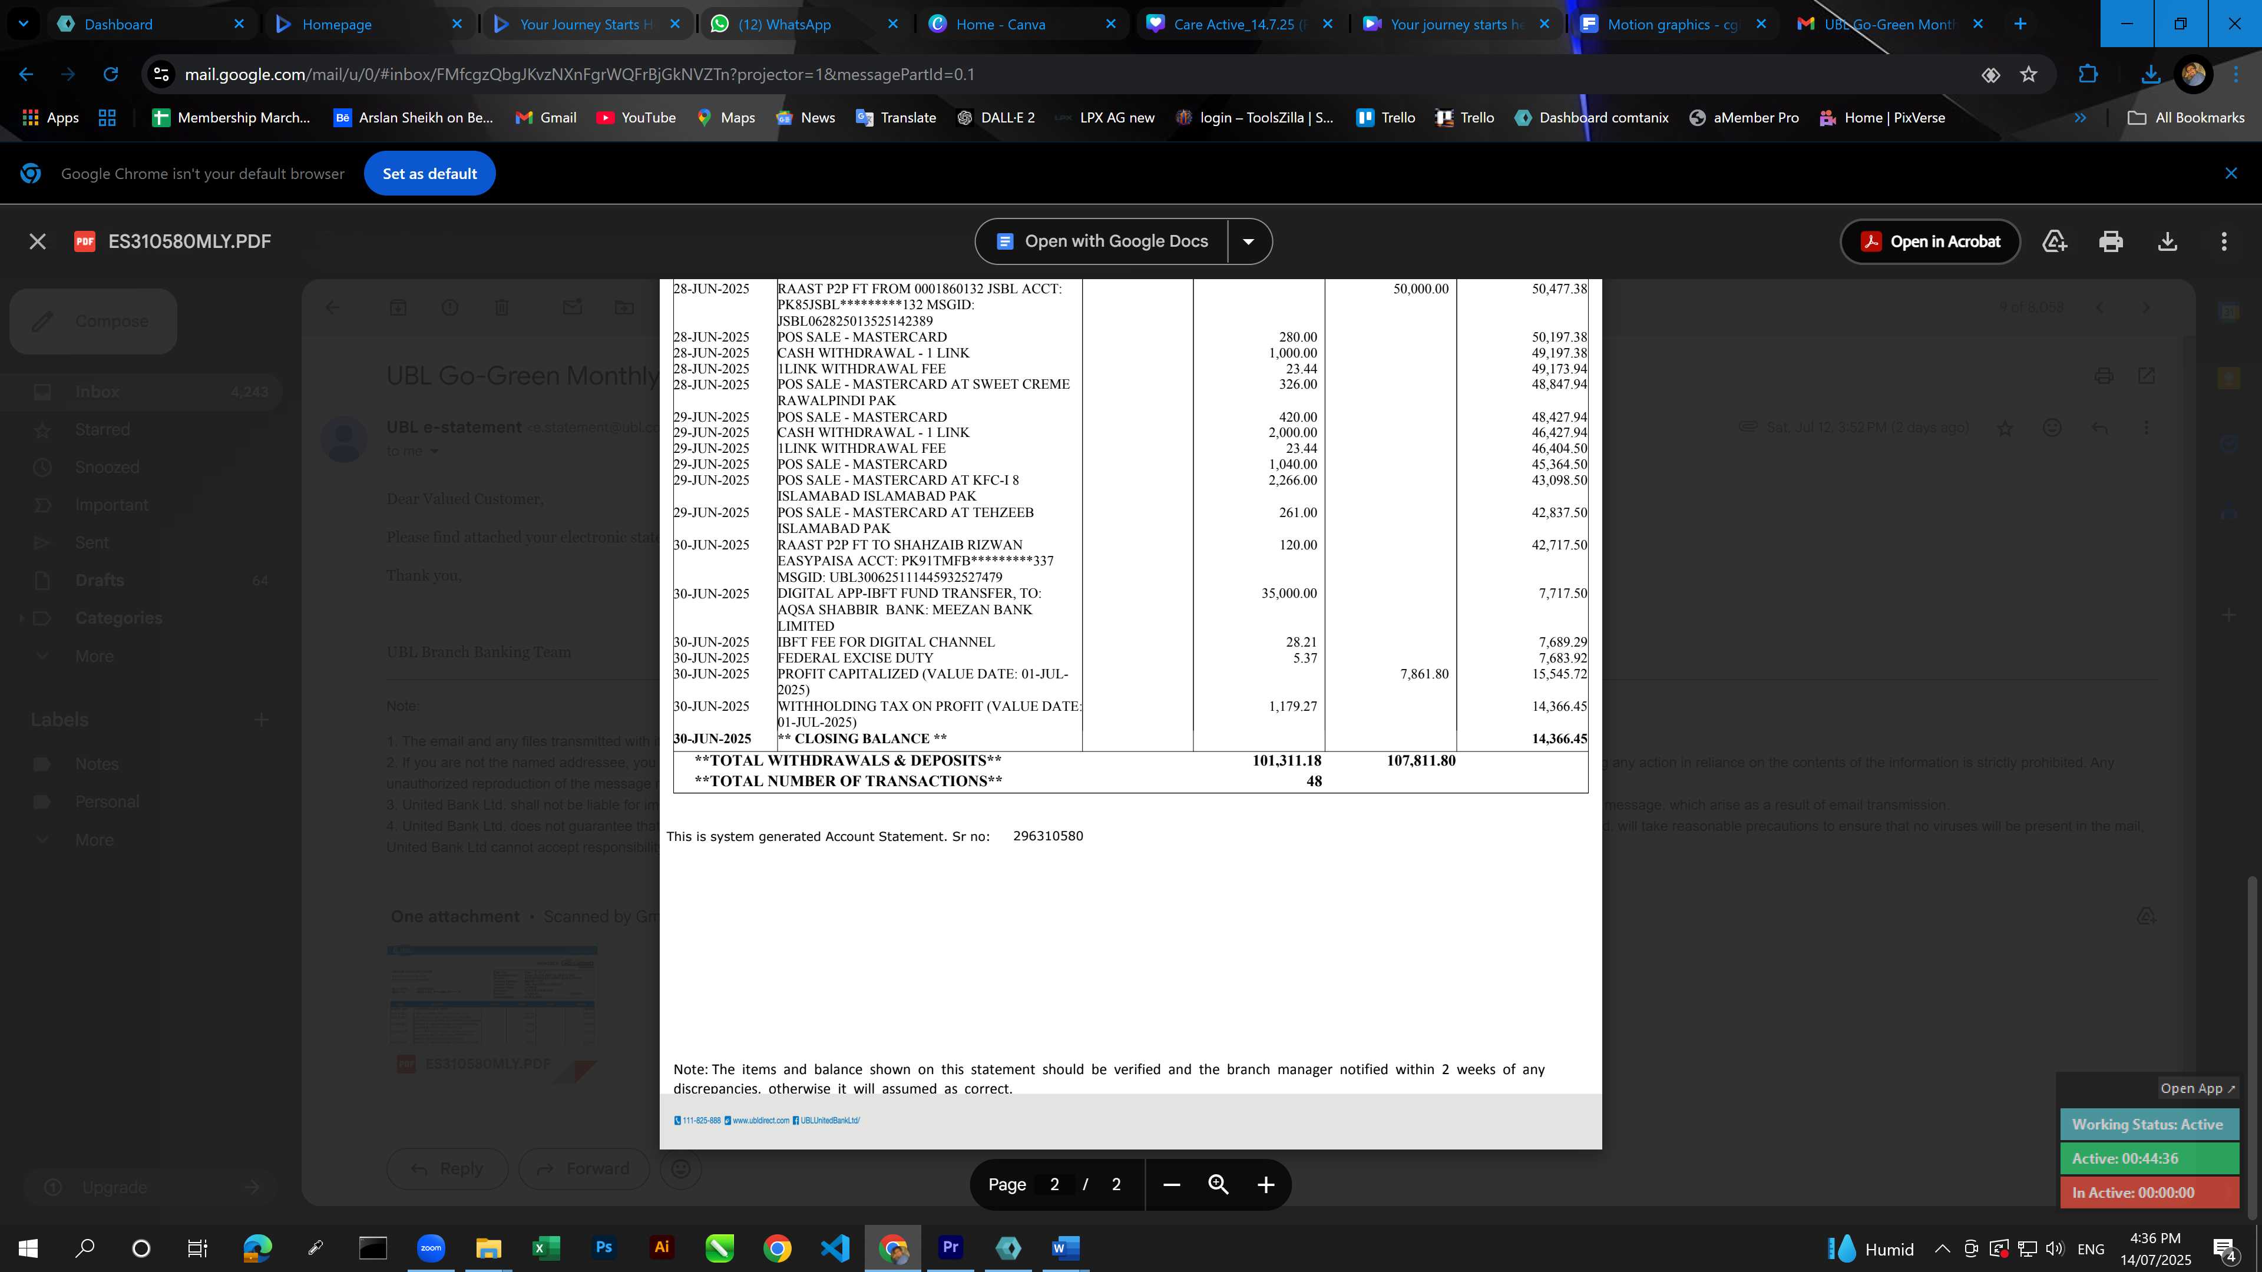Print the PDF using printer icon
Viewport: 2262px width, 1272px height.
pos(2111,241)
